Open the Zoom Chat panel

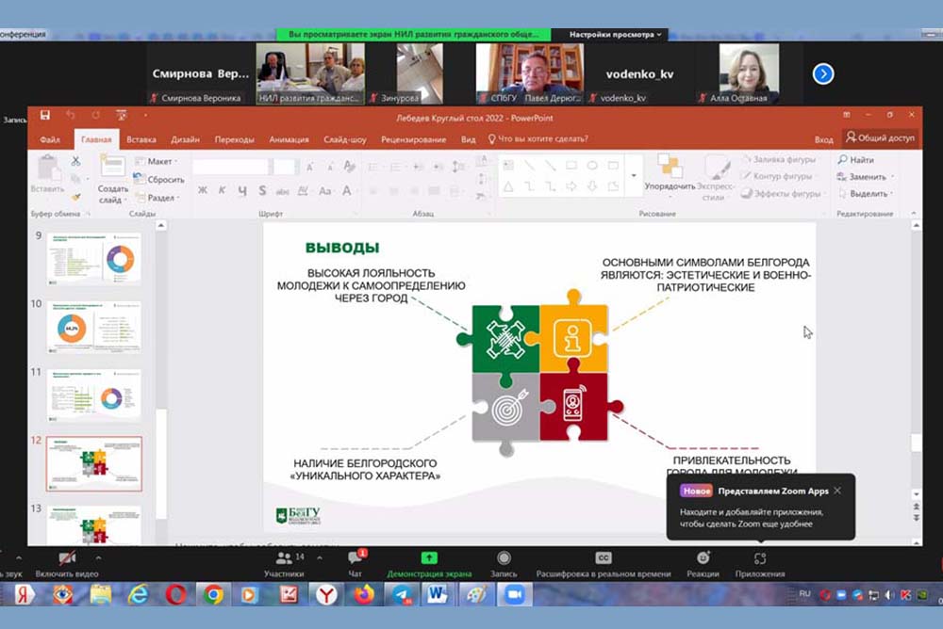click(x=356, y=560)
